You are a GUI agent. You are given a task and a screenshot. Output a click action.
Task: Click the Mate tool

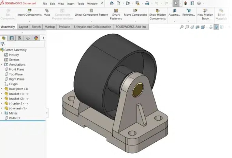pyautogui.click(x=47, y=13)
